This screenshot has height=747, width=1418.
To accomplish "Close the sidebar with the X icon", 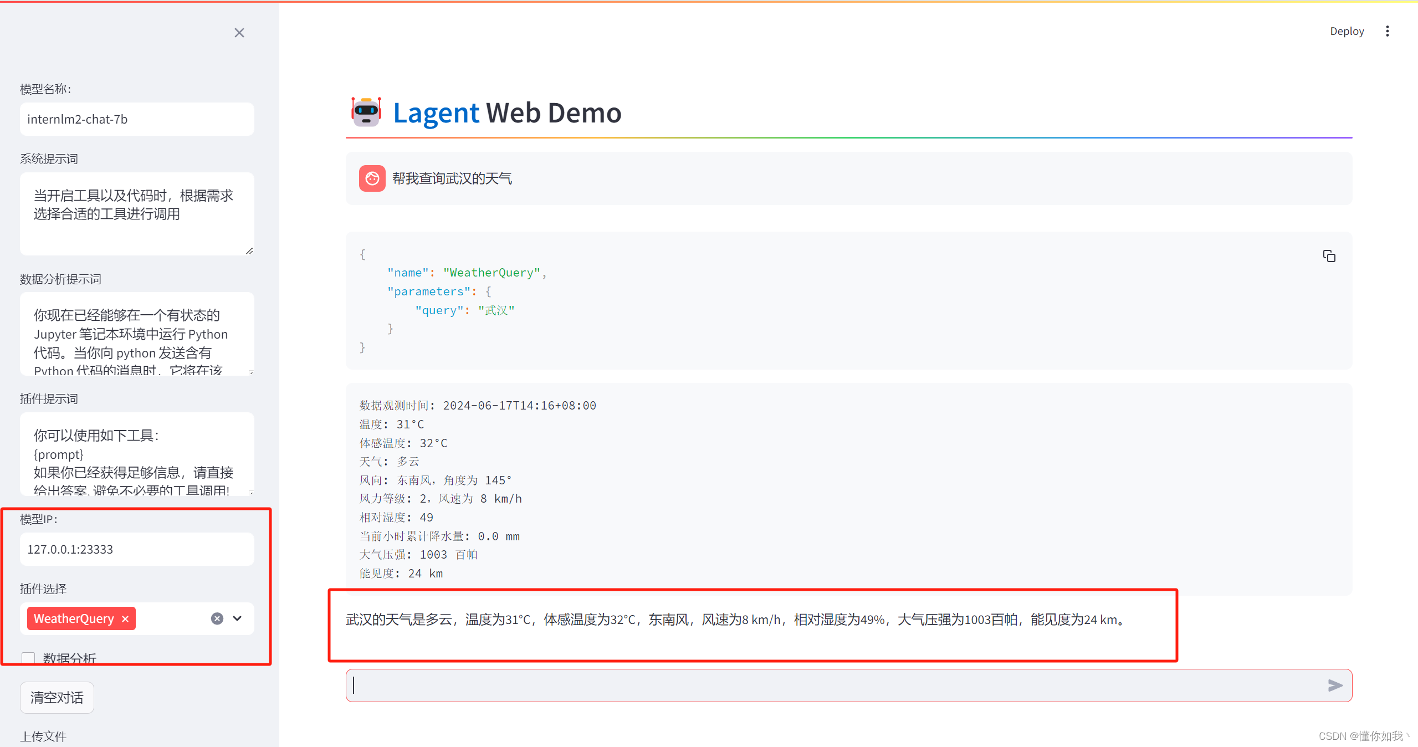I will coord(239,33).
